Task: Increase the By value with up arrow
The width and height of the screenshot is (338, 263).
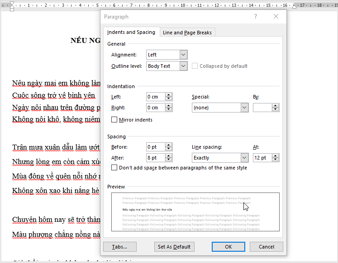Action: tap(275, 106)
